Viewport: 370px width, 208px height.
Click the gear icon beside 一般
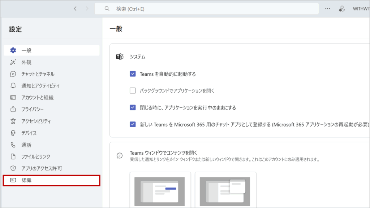13,50
